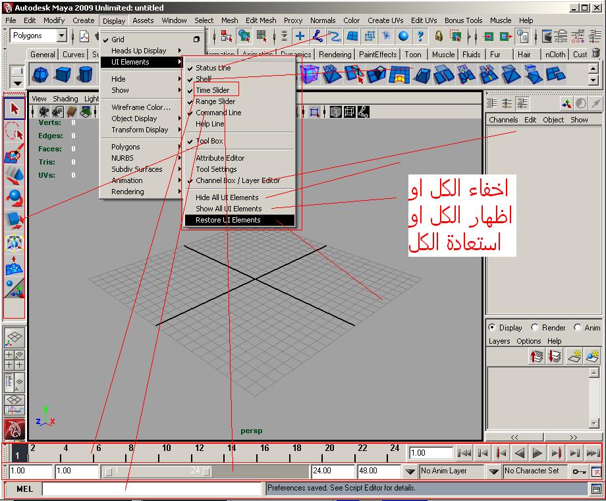Create a new display layer icon
The width and height of the screenshot is (606, 501).
pos(575,356)
